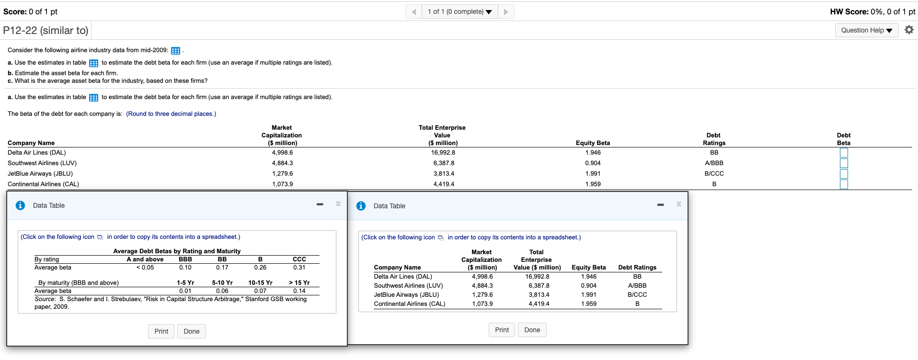Click Done in airline data dialog

click(x=532, y=330)
